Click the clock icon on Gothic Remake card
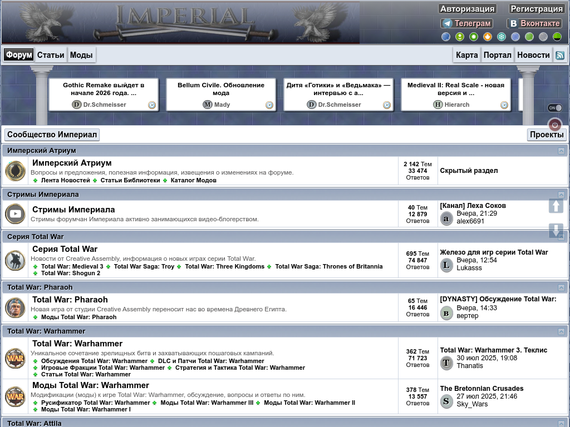Image resolution: width=570 pixels, height=427 pixels. [x=152, y=105]
